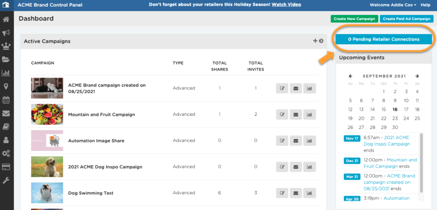Click Create Paid Ad Campaign button
This screenshot has height=210, width=437.
pos(407,19)
